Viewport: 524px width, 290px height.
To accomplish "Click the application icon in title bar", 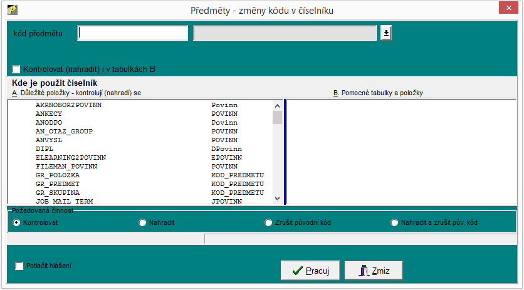I will coord(11,11).
